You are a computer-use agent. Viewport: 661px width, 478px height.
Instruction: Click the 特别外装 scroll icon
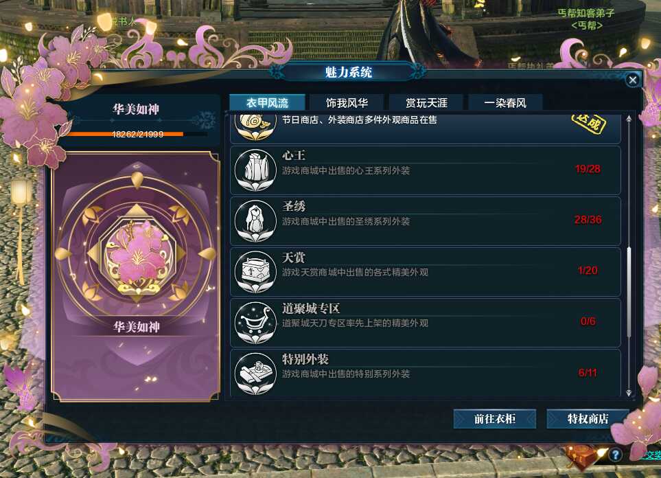click(255, 374)
